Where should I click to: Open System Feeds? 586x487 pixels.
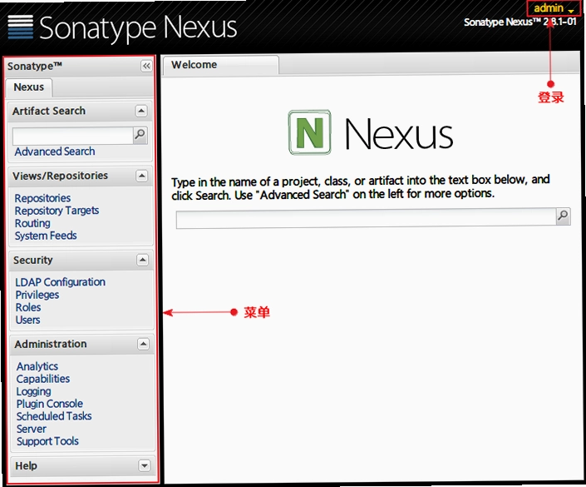pyautogui.click(x=46, y=236)
